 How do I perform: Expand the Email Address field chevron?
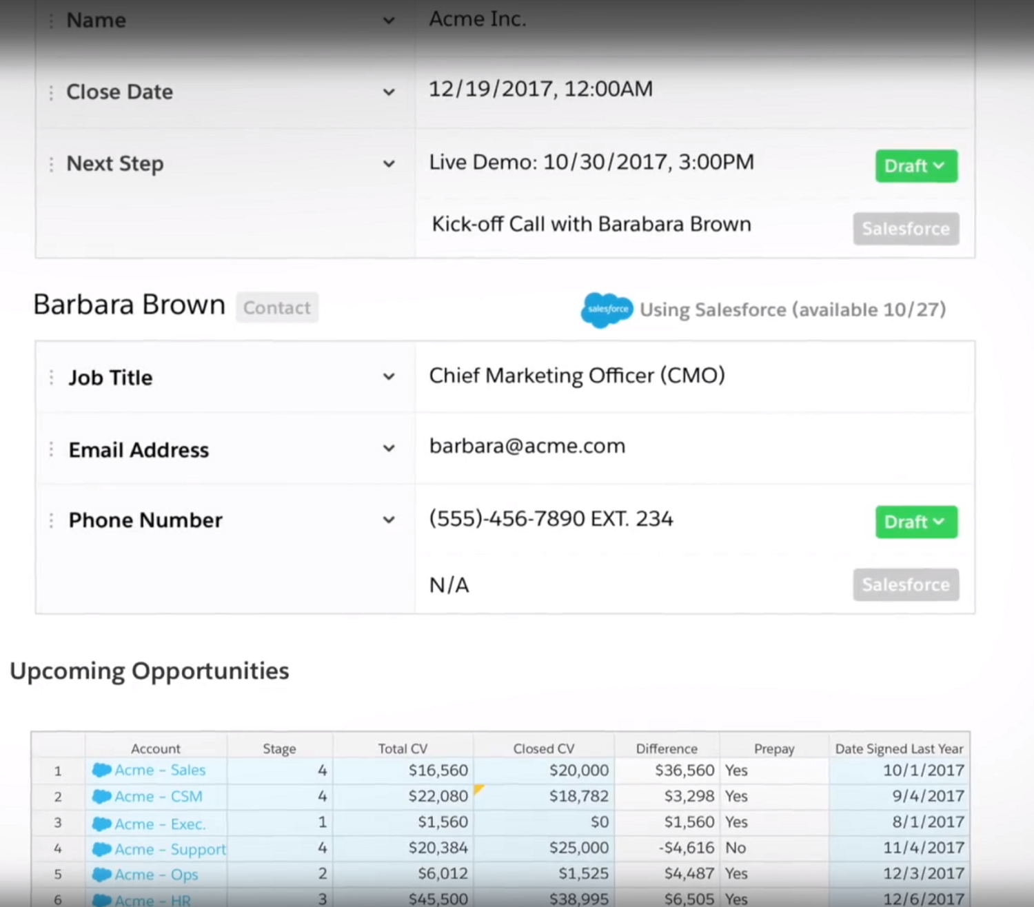[389, 448]
